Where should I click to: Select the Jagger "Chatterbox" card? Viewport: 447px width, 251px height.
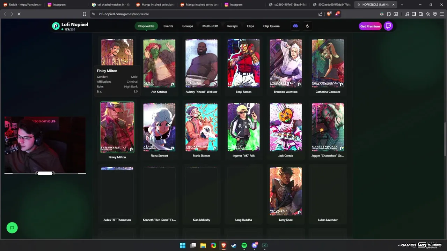pyautogui.click(x=328, y=130)
